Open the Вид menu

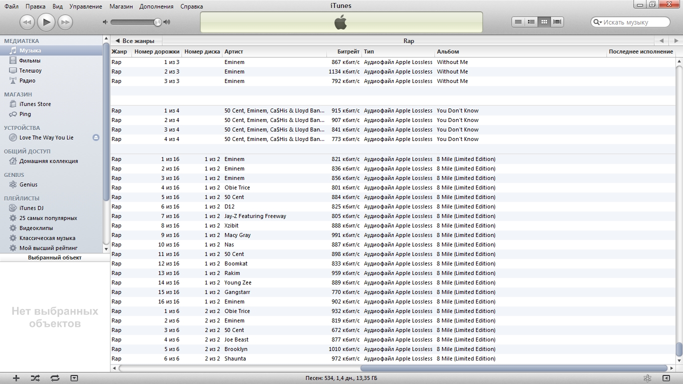[57, 6]
